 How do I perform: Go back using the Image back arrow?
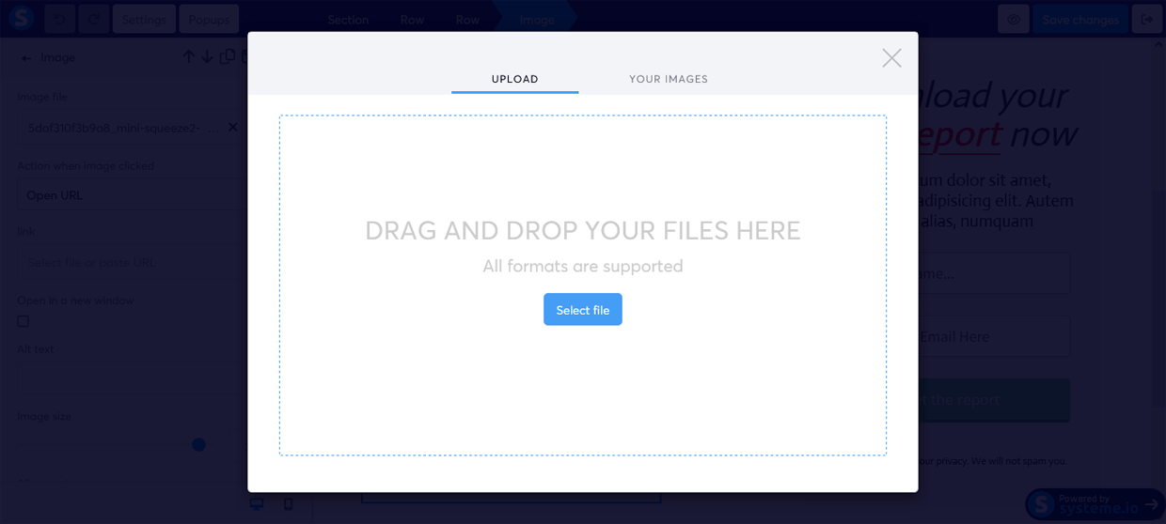(26, 58)
